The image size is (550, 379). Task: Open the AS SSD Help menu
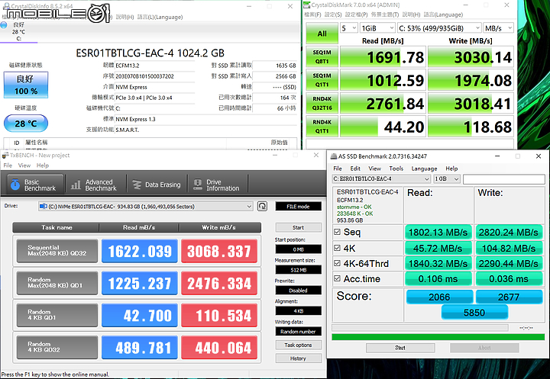pyautogui.click(x=451, y=169)
